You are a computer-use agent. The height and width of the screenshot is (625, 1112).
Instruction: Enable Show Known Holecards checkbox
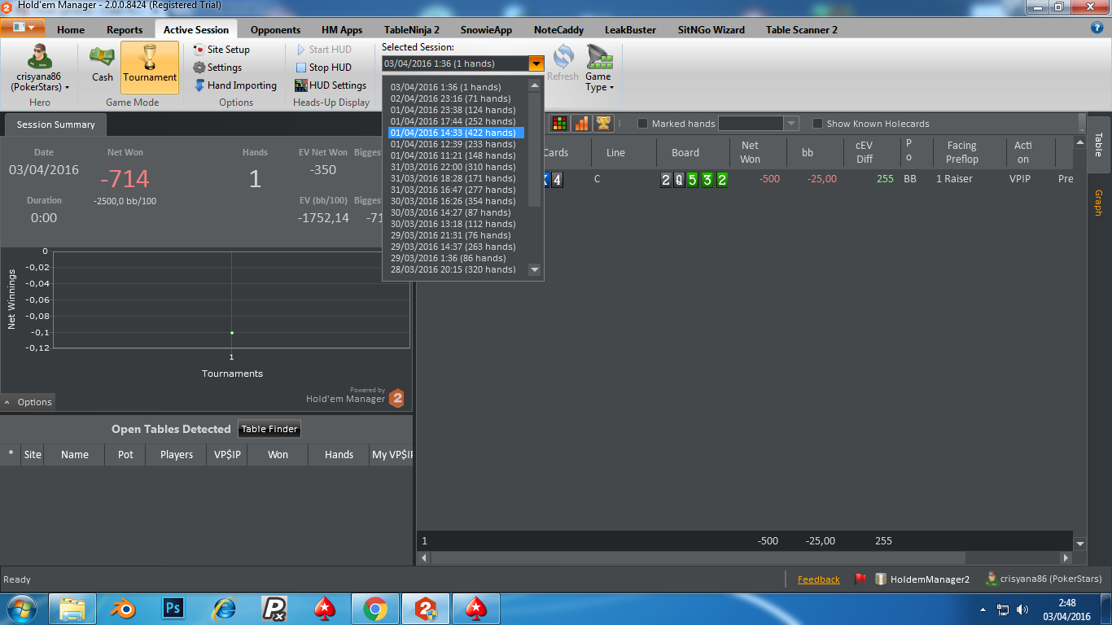coord(817,124)
